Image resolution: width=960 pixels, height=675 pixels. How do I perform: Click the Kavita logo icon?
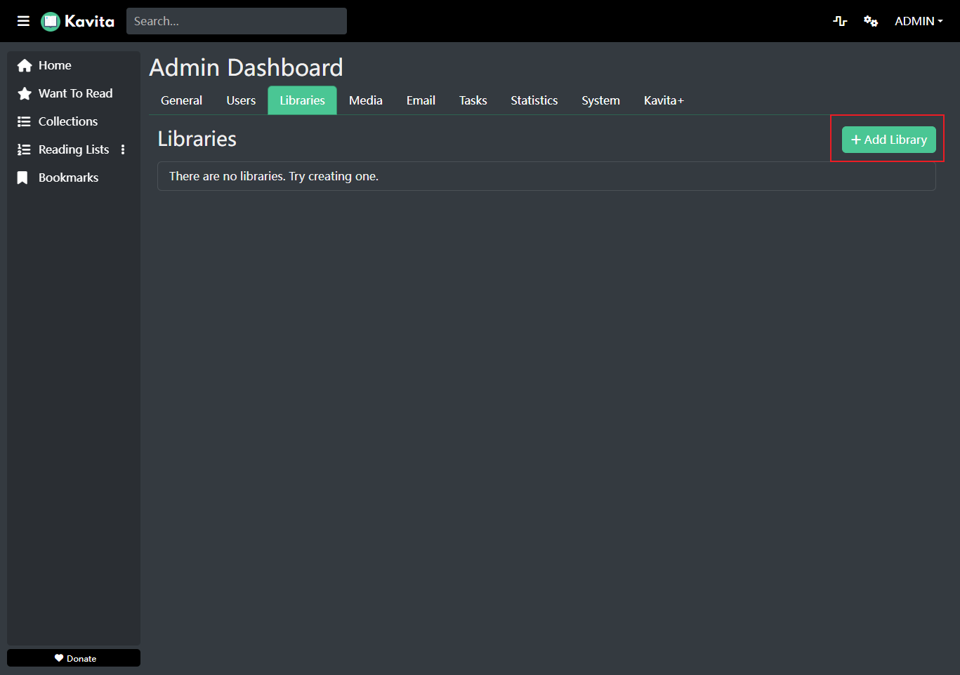[51, 22]
